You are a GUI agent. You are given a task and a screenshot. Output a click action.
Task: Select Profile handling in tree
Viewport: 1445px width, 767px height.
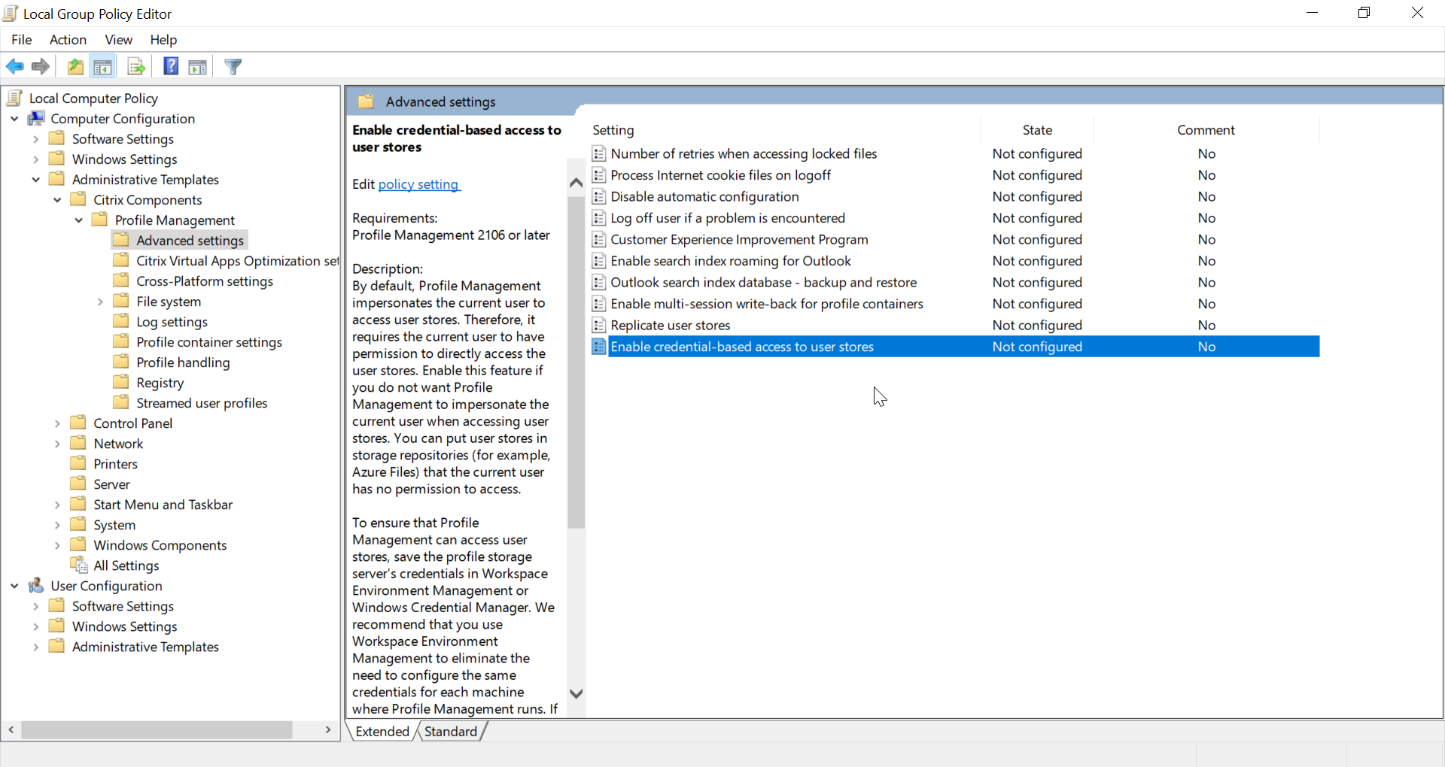[183, 362]
